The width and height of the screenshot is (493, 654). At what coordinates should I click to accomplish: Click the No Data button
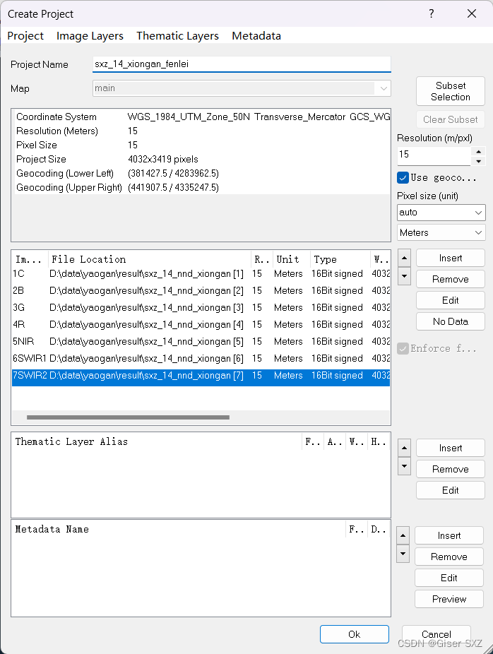pos(451,321)
